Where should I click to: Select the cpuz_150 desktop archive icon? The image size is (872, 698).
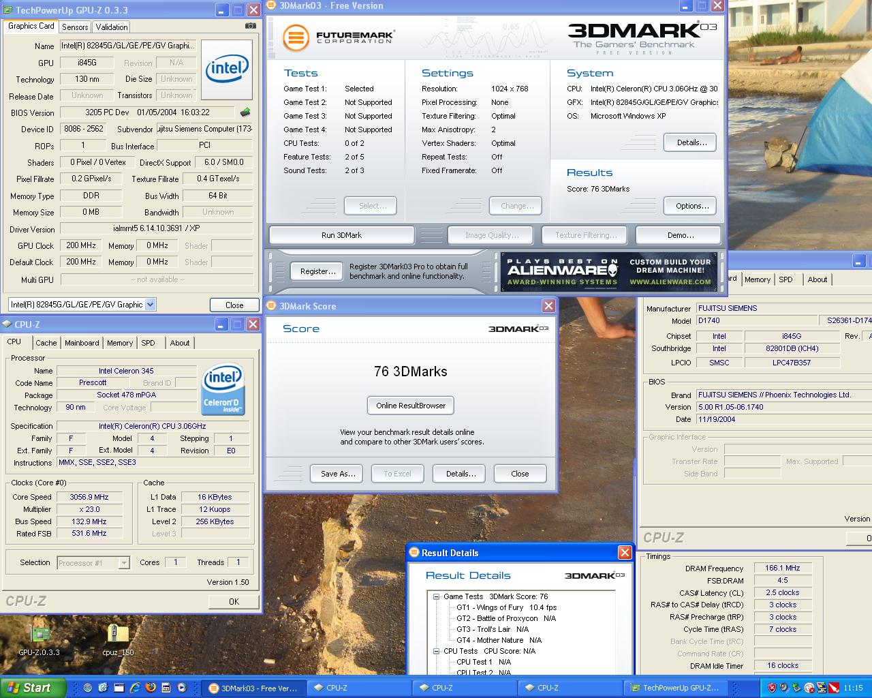click(118, 641)
